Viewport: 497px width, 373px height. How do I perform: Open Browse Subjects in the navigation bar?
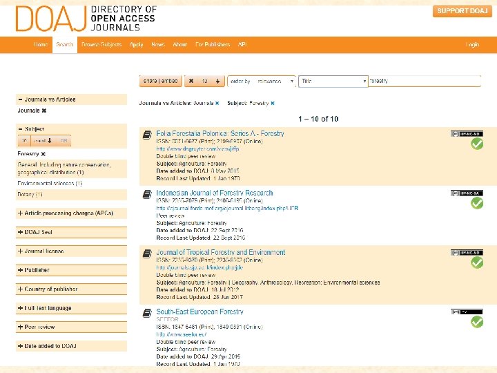click(x=101, y=45)
